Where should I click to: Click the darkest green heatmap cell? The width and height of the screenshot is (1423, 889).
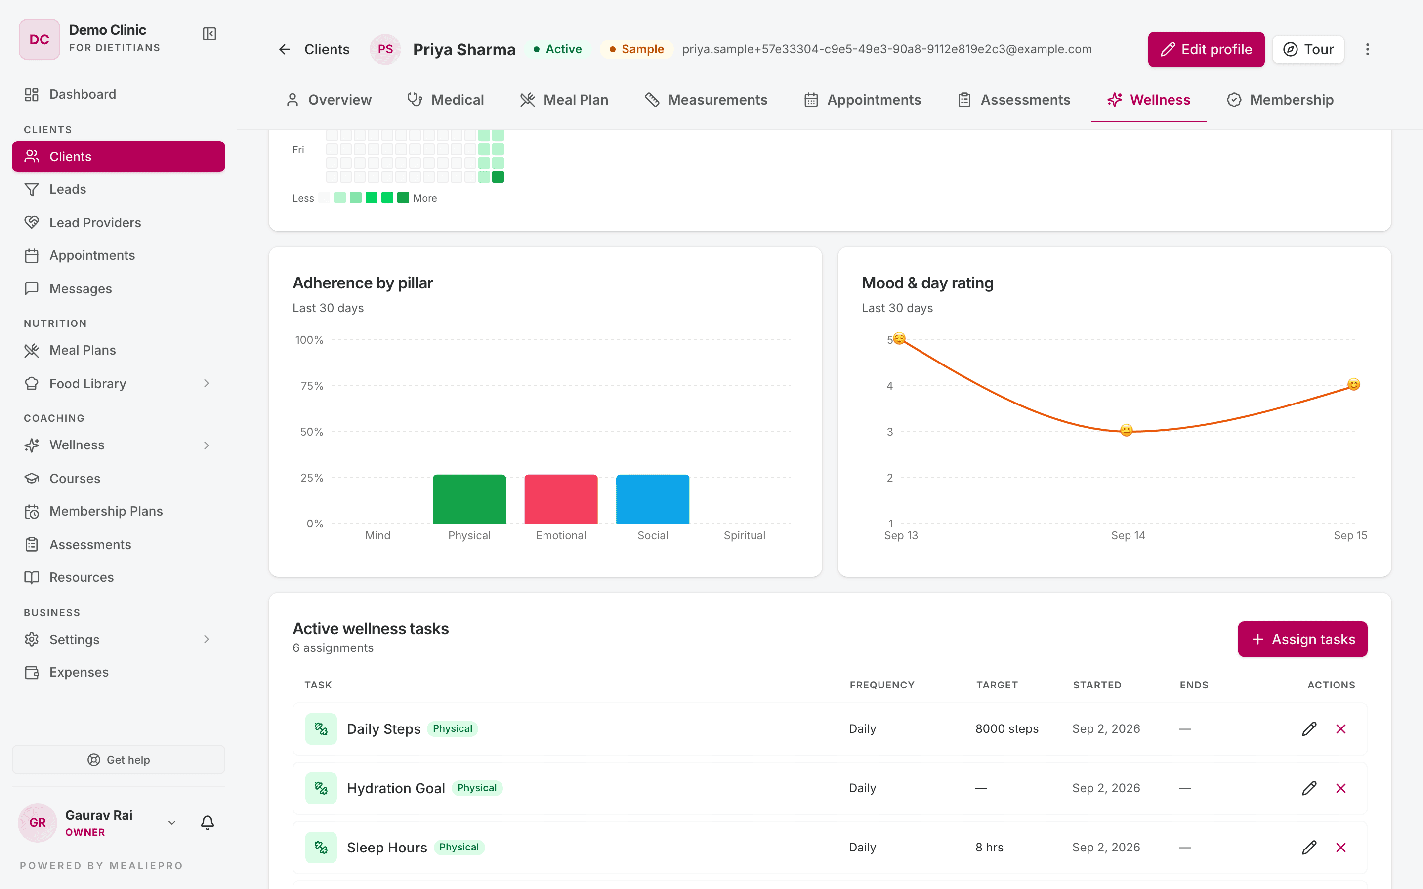[x=498, y=177]
